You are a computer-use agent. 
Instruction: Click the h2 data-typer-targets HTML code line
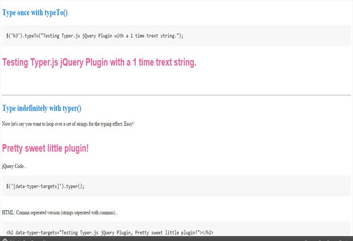(110, 232)
